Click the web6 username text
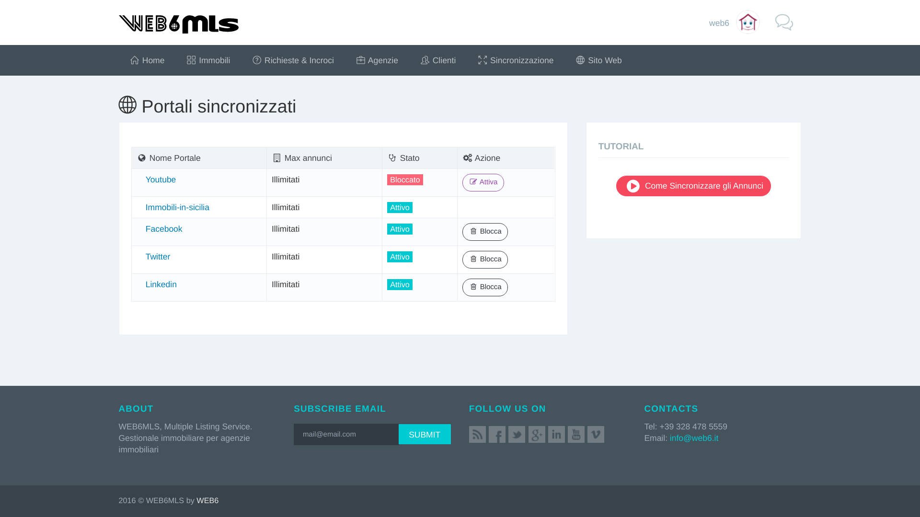This screenshot has height=517, width=920. pos(719,23)
